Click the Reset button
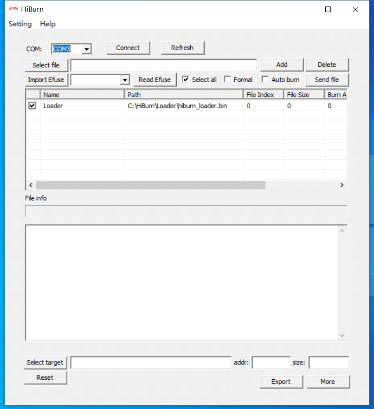Viewport: 374px width, 409px height. 45,378
